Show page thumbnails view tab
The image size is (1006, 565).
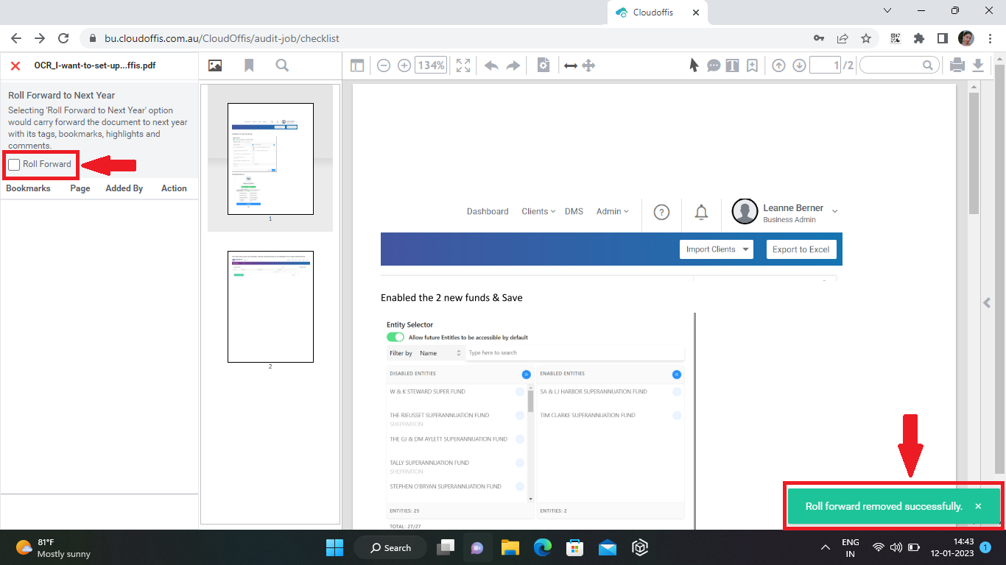[215, 65]
